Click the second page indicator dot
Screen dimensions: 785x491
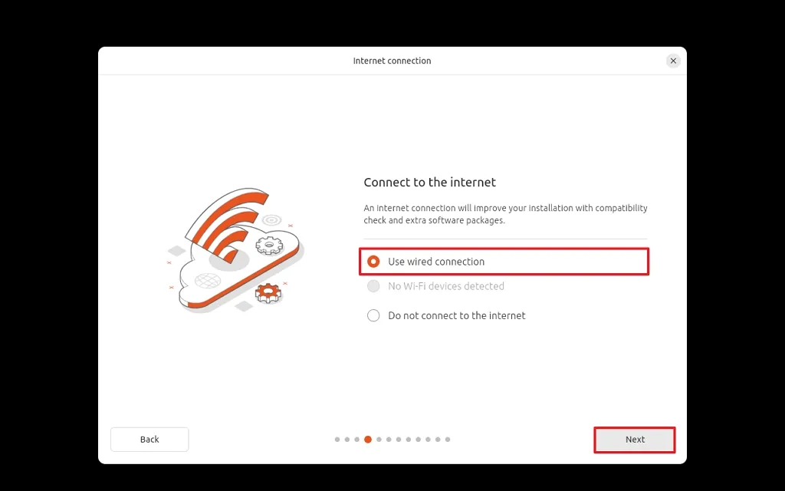click(347, 440)
